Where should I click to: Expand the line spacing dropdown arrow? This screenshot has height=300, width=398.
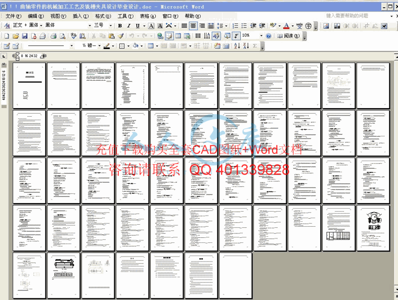tap(226, 26)
